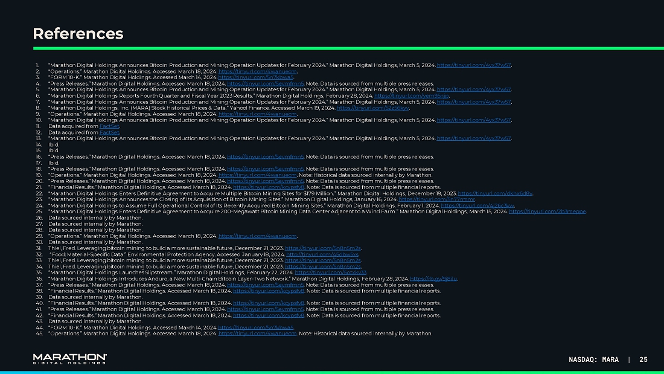Viewport: 664px width, 374px height.
Task: Open the tinyurl link in reference 1
Action: coord(473,65)
